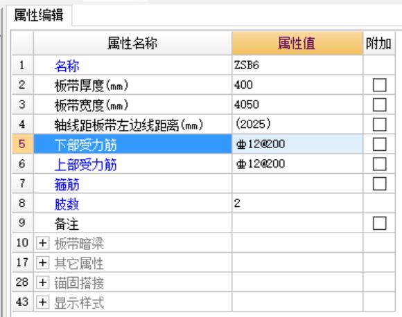Viewport: 402px width, 317px height.
Task: Tick the 附加 checkbox for 备注
Action: (x=379, y=224)
